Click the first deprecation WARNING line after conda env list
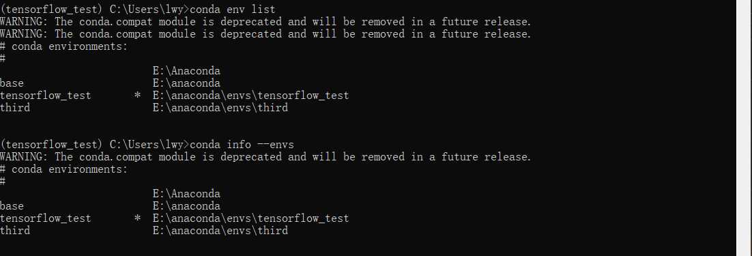Image resolution: width=752 pixels, height=256 pixels. [265, 22]
